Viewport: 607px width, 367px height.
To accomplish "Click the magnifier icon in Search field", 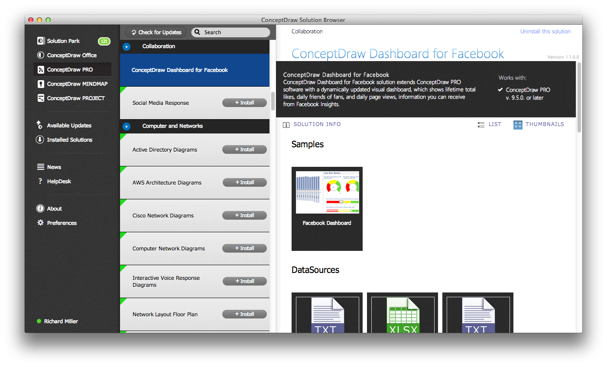I will (198, 32).
